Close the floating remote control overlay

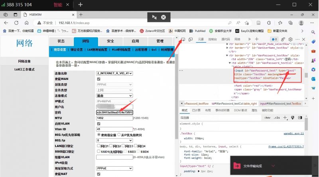point(163,17)
